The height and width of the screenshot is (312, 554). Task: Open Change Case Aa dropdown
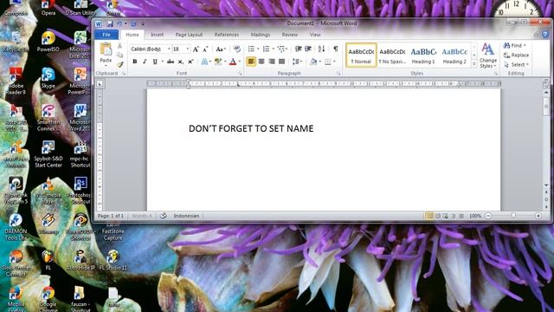(221, 49)
